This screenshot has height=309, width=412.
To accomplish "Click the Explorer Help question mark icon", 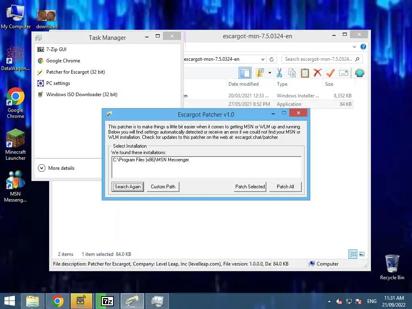I will click(x=363, y=47).
